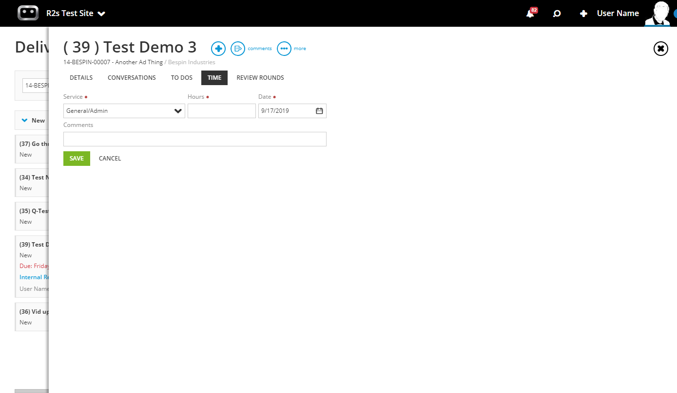677x393 pixels.
Task: Collapse the New group chevron
Action: [x=24, y=121]
